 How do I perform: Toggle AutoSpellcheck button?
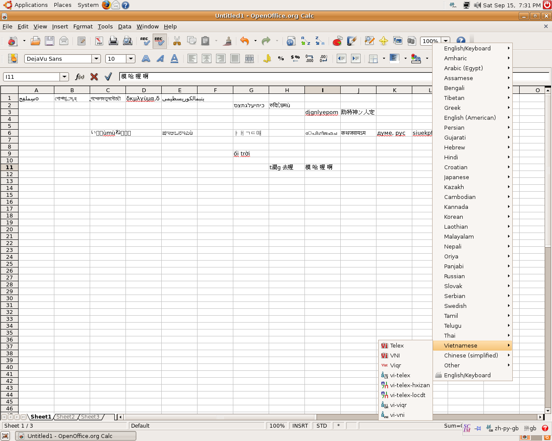(159, 41)
